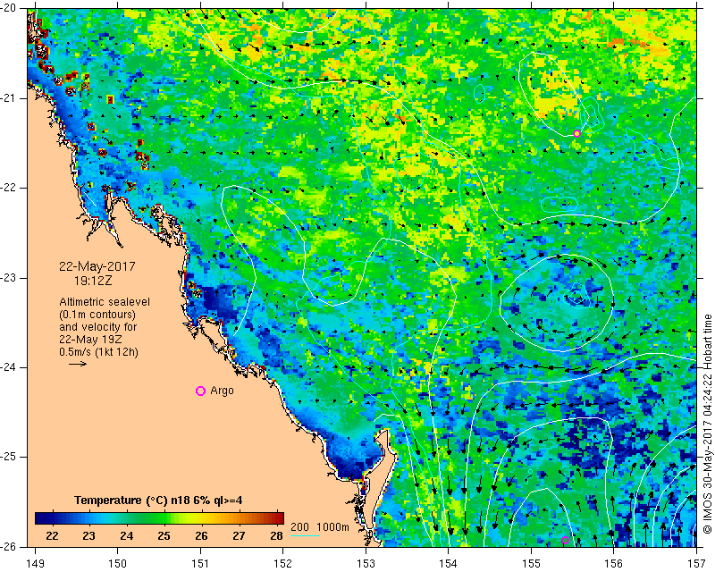Click the 'Argo' legend label
Image resolution: width=715 pixels, height=572 pixels.
[222, 391]
